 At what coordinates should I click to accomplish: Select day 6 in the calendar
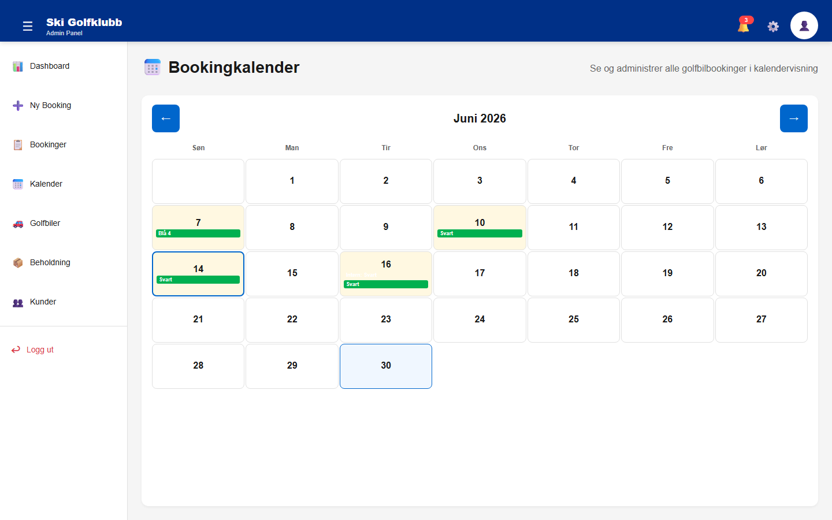point(762,181)
